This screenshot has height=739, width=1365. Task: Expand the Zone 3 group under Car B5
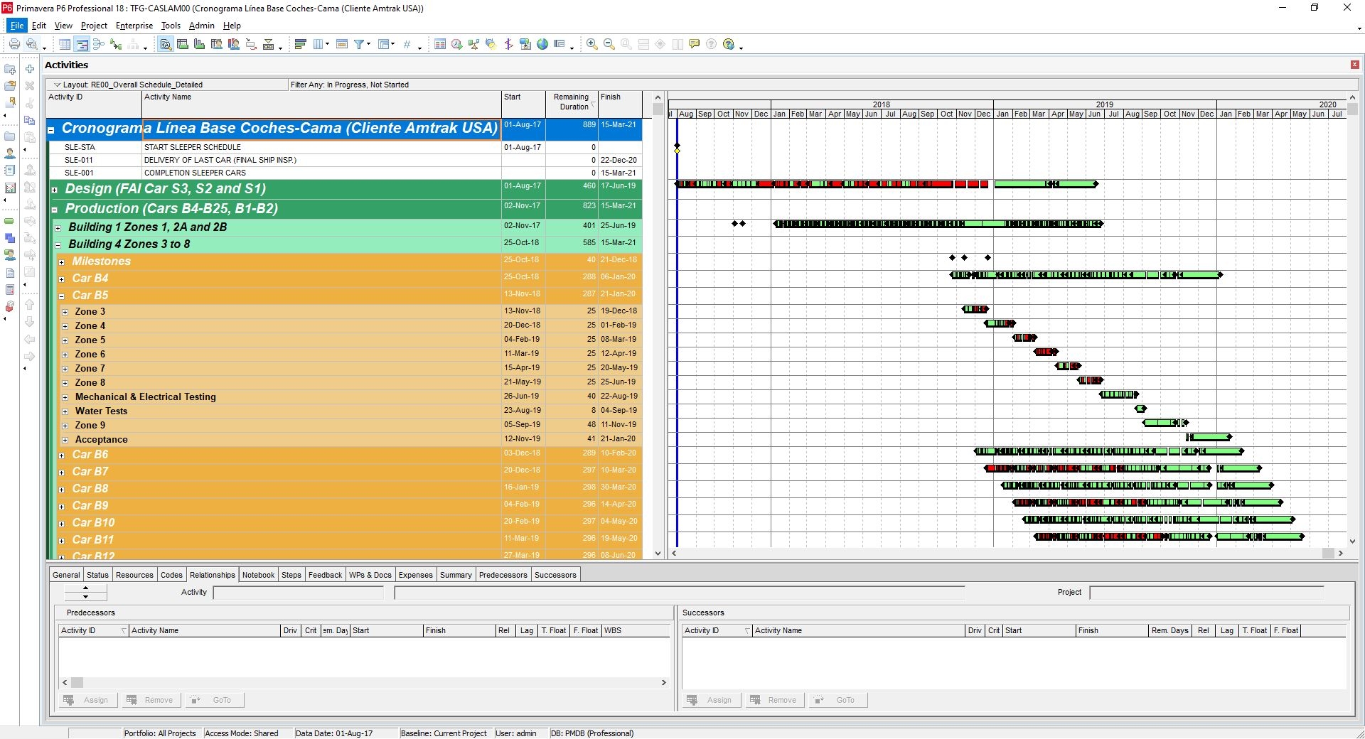(65, 311)
